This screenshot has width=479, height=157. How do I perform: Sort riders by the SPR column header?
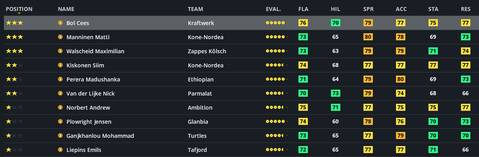tap(368, 9)
